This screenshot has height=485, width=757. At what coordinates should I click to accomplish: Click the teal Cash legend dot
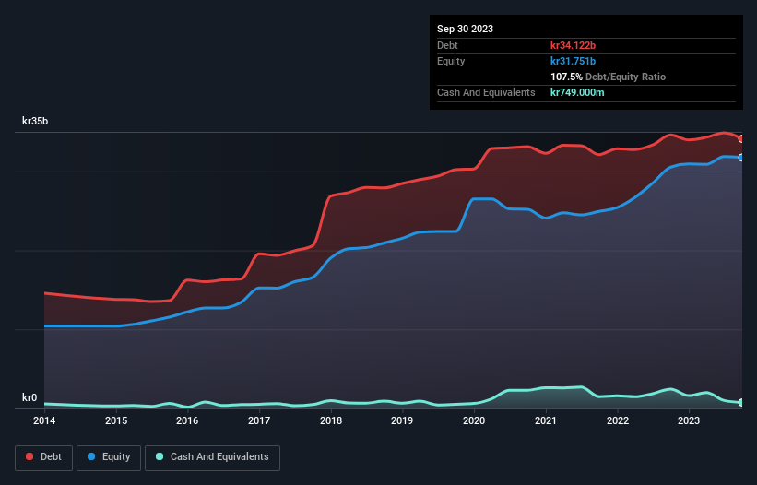point(160,456)
